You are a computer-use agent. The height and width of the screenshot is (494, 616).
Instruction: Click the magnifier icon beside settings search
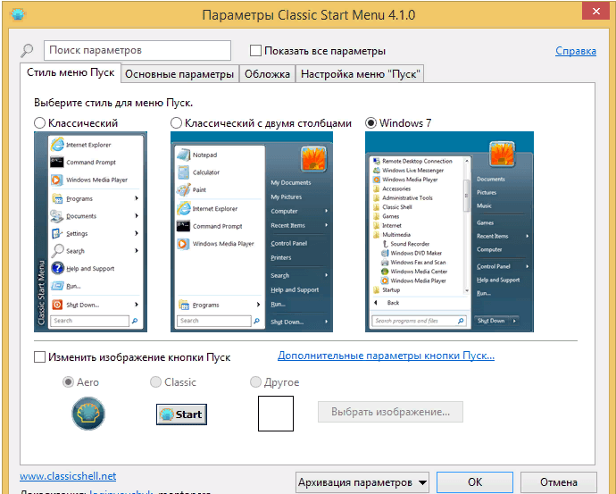(27, 50)
